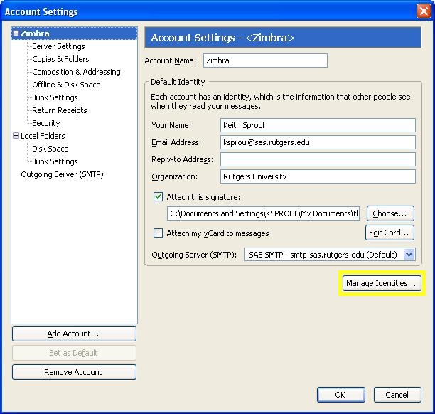
Task: Open Return Receipts settings
Action: click(60, 110)
